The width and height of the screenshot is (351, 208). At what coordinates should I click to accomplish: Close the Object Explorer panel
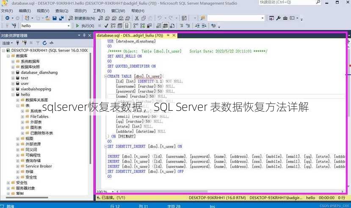click(89, 36)
